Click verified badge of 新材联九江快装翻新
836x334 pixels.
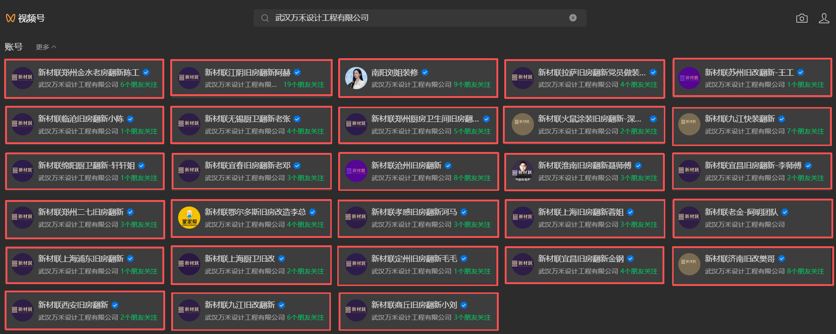[x=781, y=119]
